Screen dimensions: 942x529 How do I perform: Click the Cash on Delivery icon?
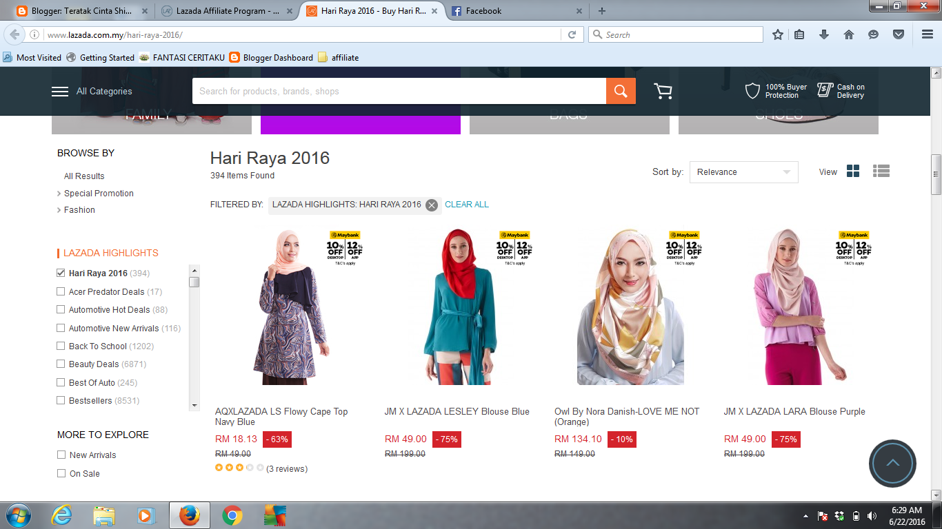click(825, 90)
